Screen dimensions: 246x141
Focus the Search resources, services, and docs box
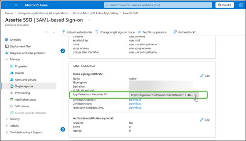pos(158,5)
